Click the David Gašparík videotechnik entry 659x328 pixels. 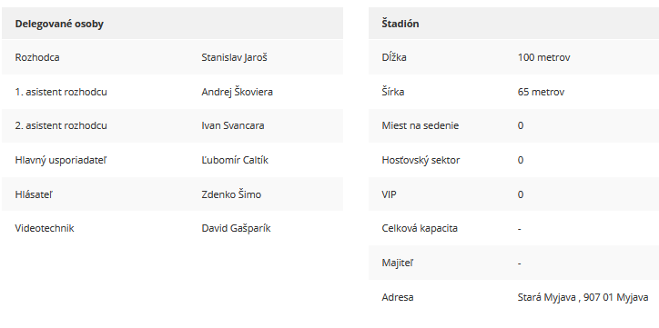click(236, 228)
